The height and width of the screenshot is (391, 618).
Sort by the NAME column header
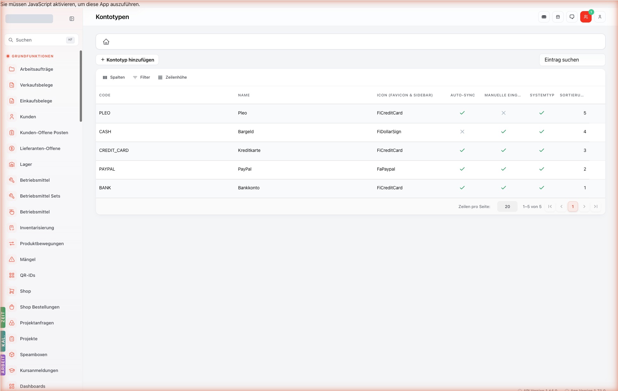coord(244,95)
